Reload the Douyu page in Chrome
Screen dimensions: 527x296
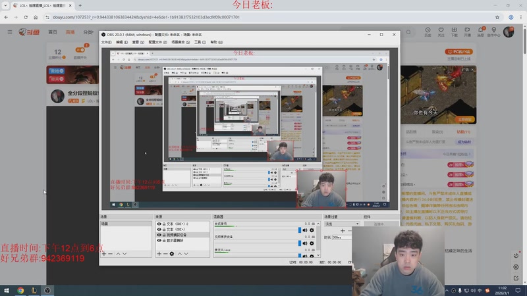click(26, 17)
